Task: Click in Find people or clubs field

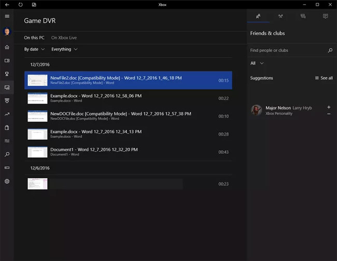Action: [x=288, y=50]
